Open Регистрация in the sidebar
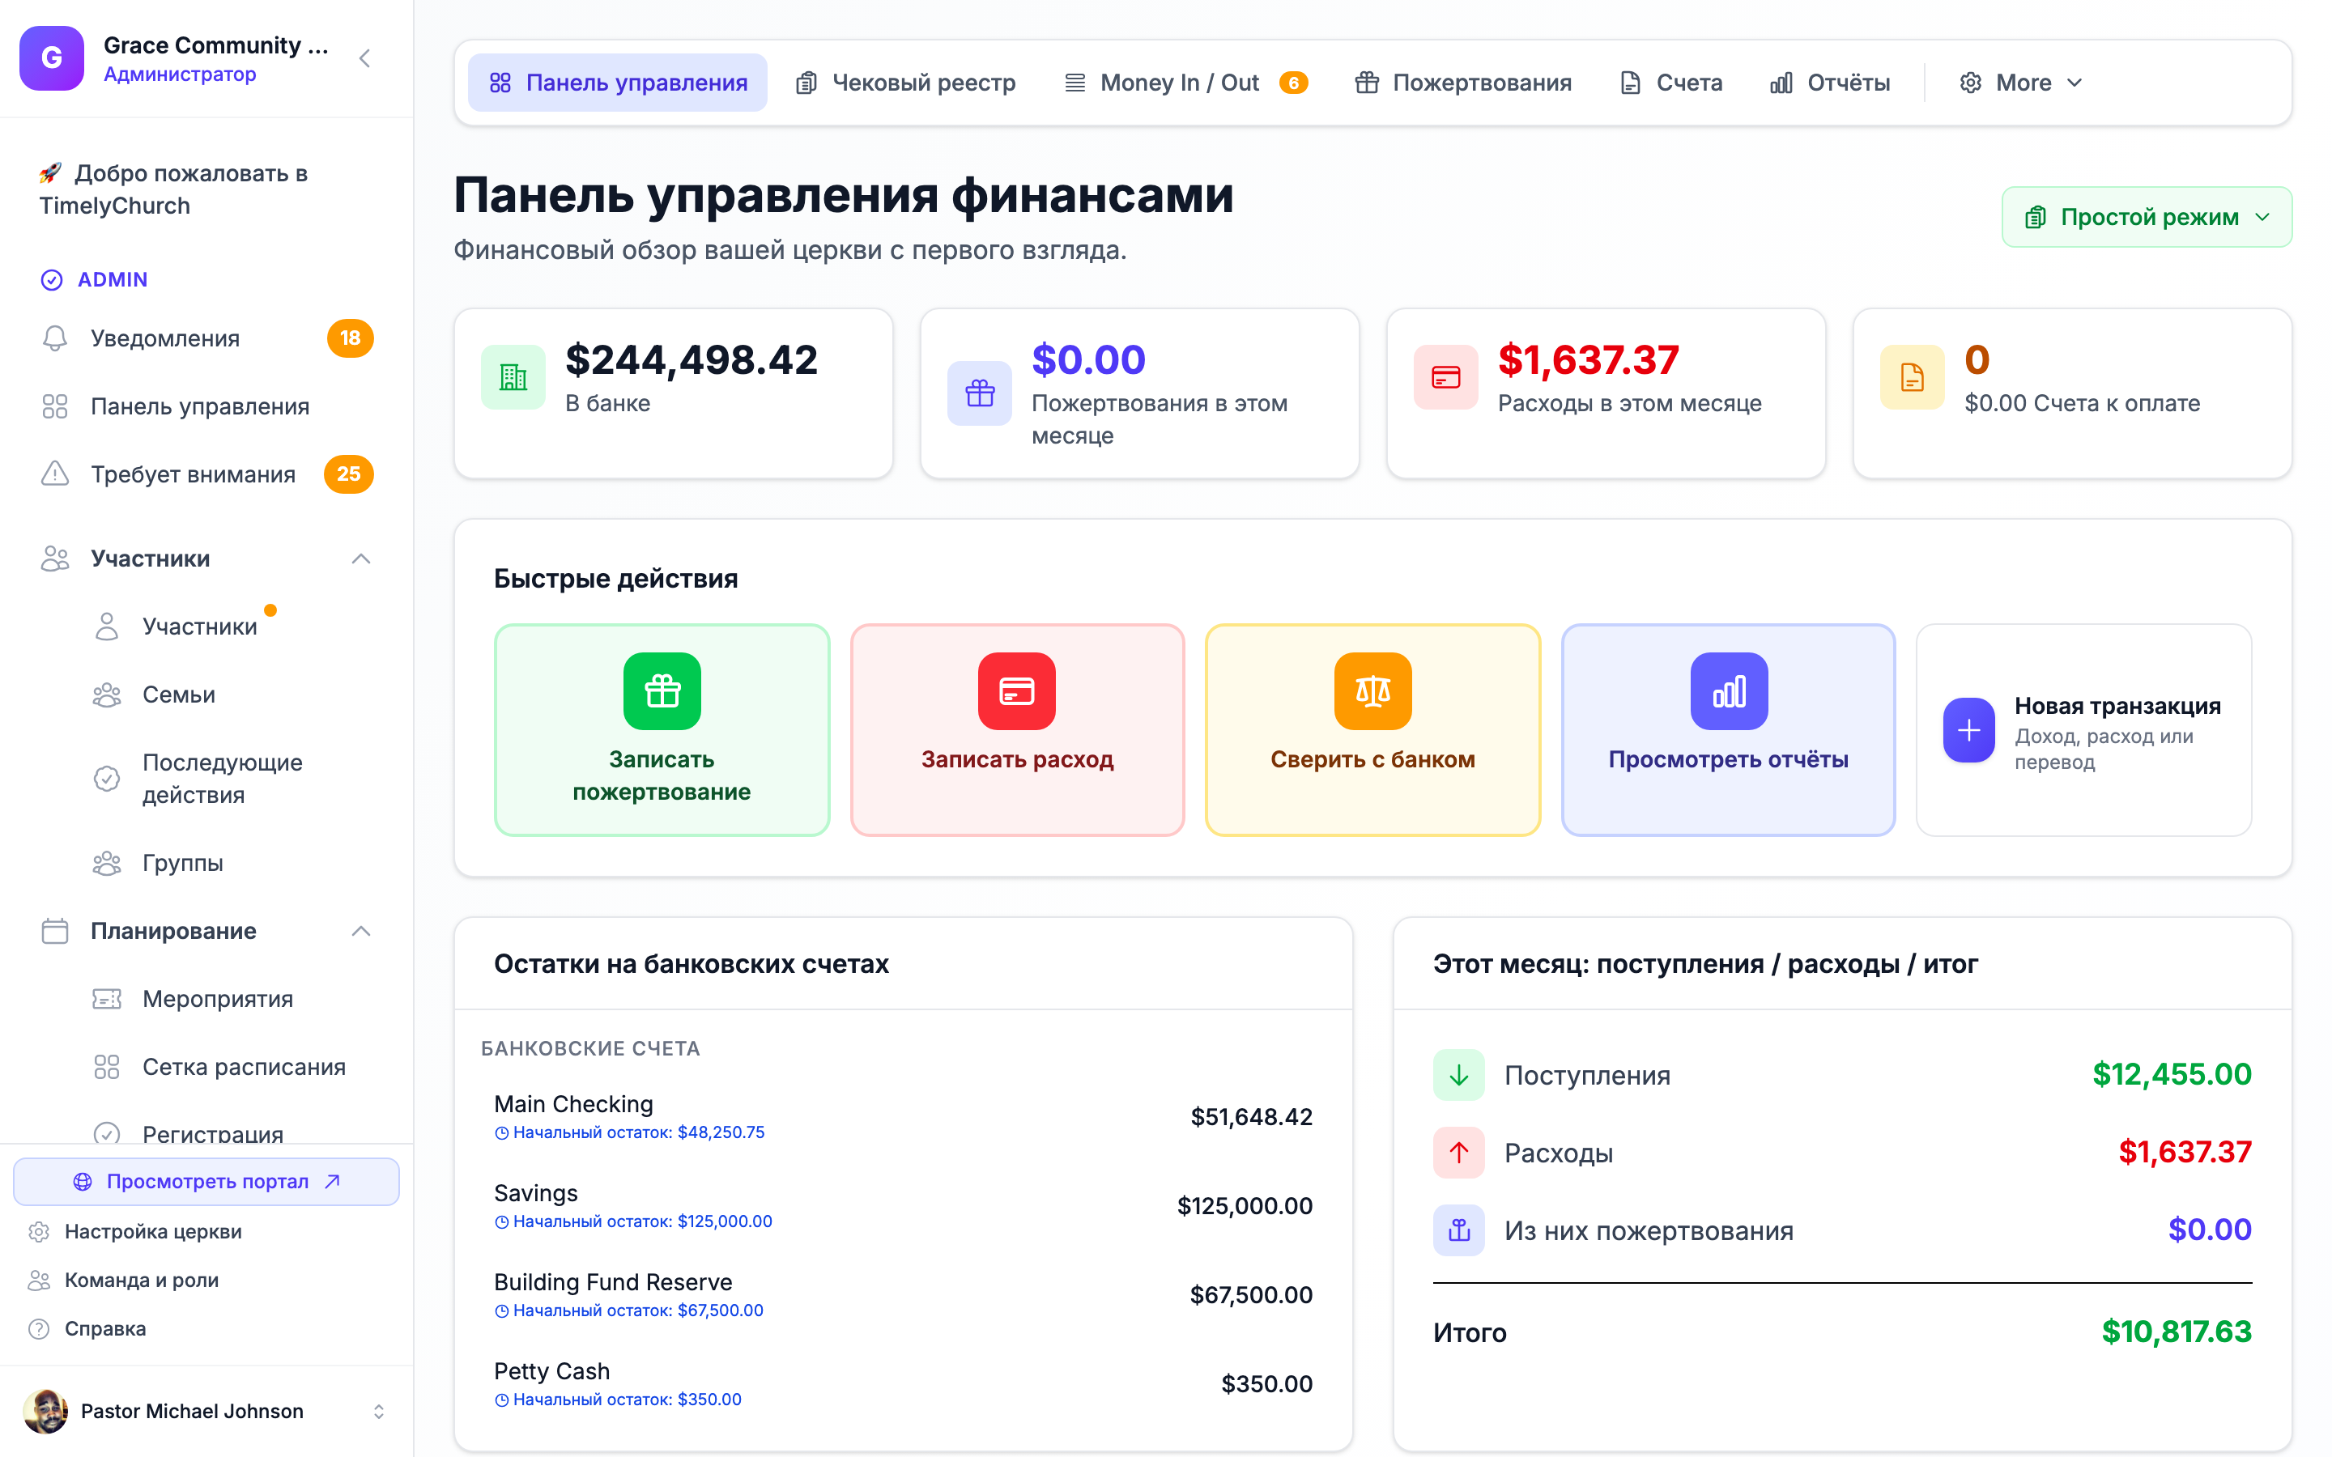This screenshot has height=1457, width=2332. (212, 1133)
